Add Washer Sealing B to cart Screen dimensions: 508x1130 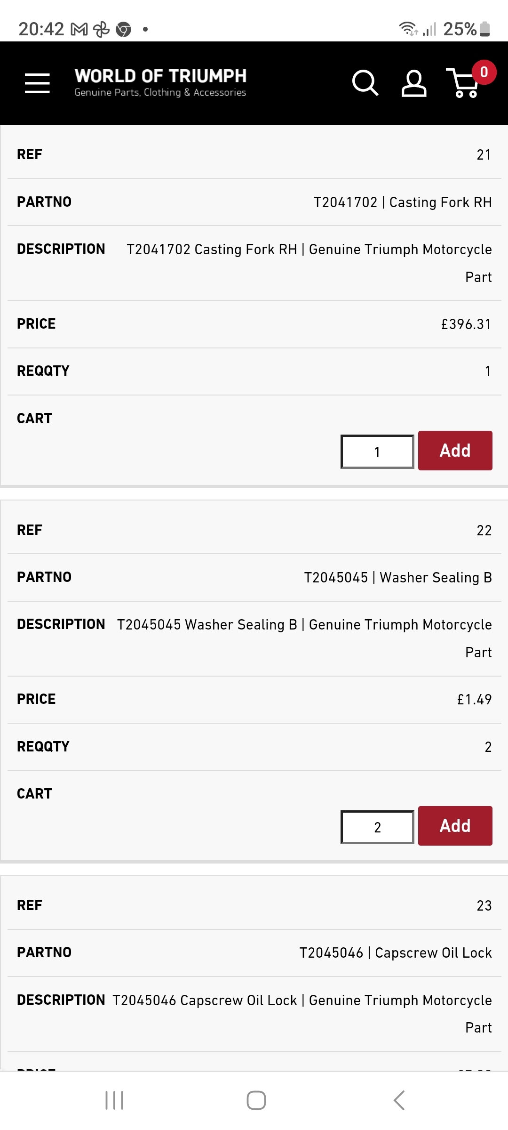[455, 826]
